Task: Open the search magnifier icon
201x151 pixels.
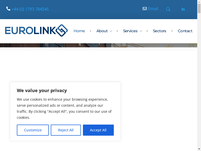Action: [x=168, y=9]
